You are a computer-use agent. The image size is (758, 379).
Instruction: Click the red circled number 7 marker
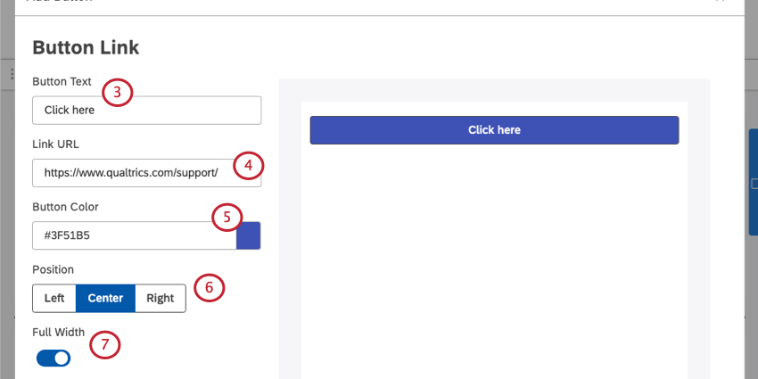104,344
